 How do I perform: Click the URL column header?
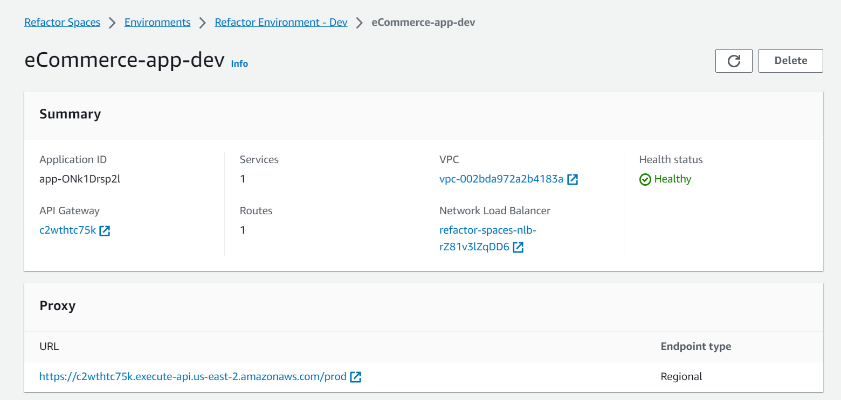(49, 347)
